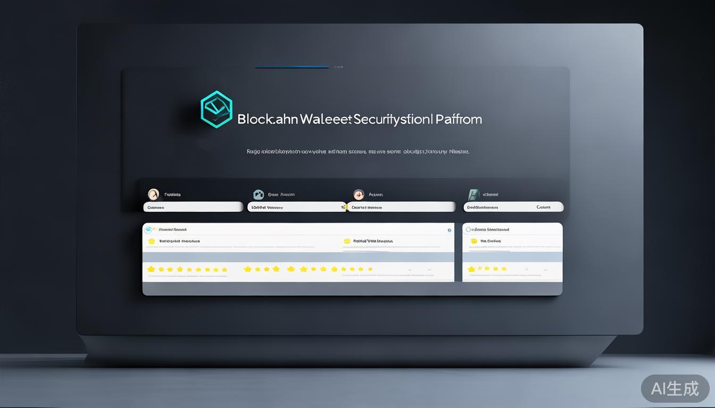Image resolution: width=715 pixels, height=408 pixels.
Task: Click the blue circular icon in left panel header
Action: 148,229
